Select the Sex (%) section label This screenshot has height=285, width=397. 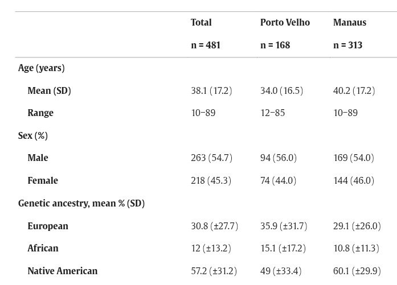click(33, 136)
